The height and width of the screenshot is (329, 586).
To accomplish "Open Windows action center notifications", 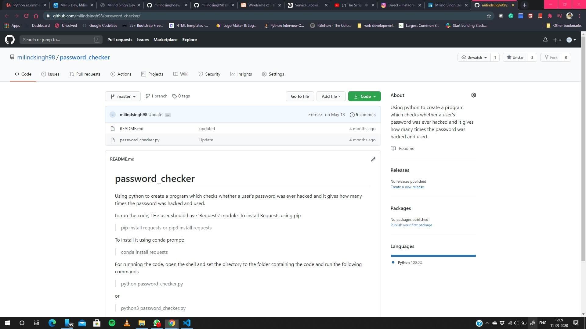I will point(576,323).
